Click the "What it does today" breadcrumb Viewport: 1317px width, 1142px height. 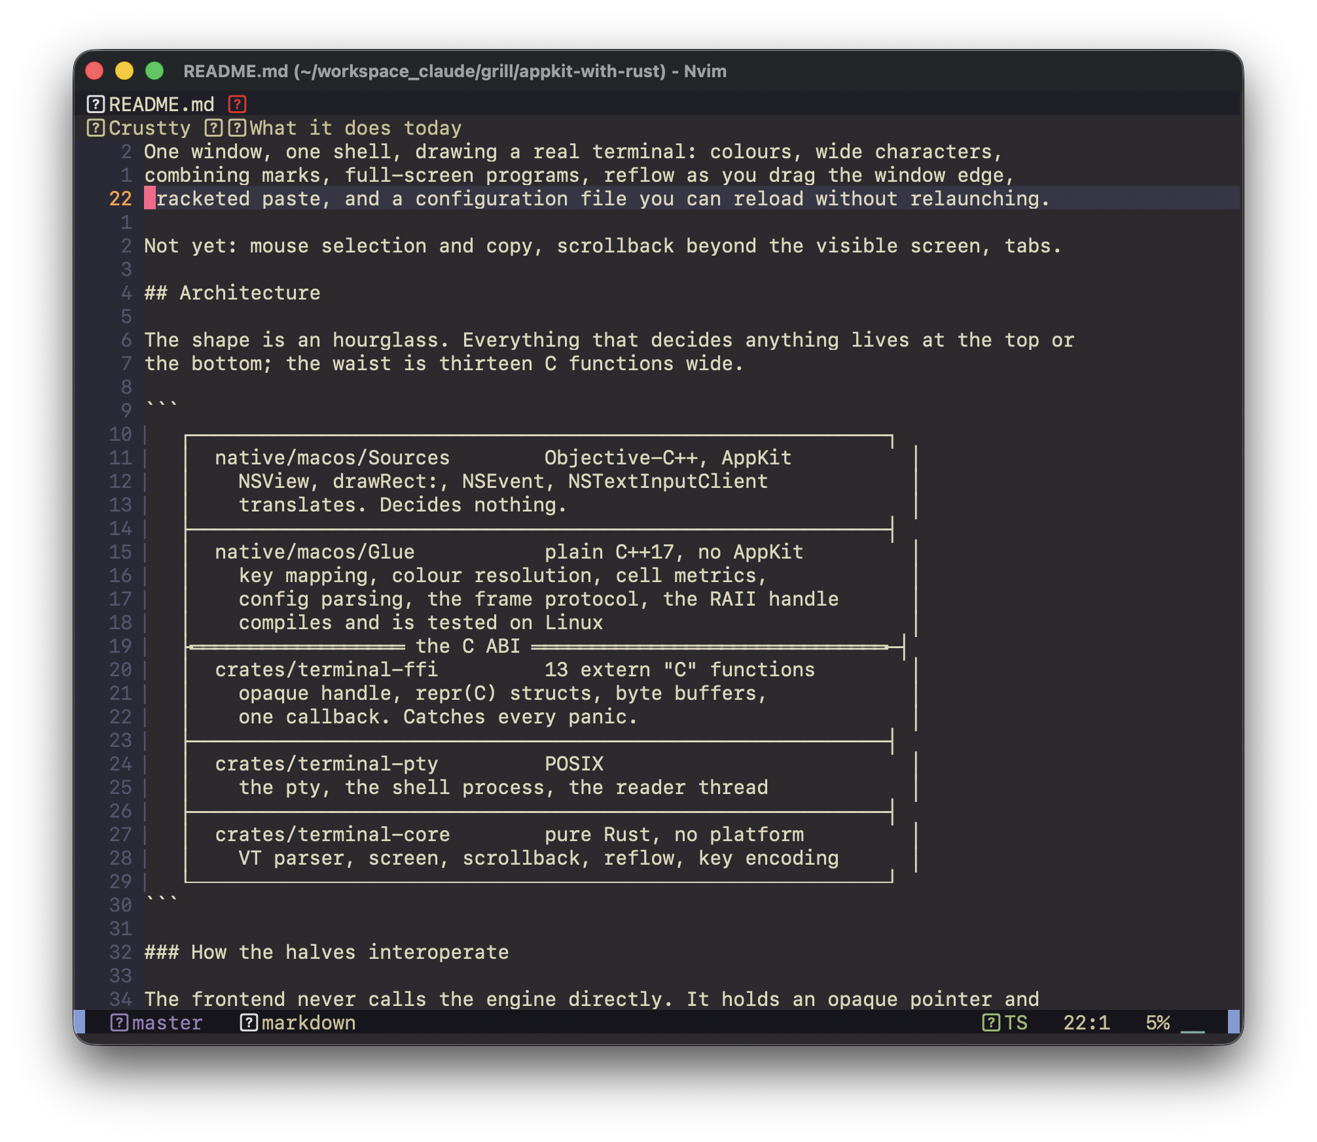tap(355, 128)
